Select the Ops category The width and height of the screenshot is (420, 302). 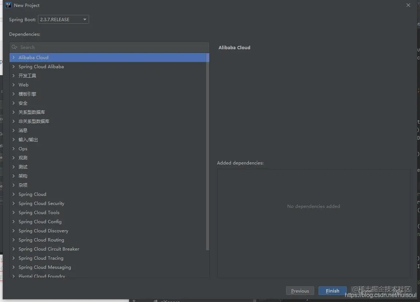[x=108, y=148]
